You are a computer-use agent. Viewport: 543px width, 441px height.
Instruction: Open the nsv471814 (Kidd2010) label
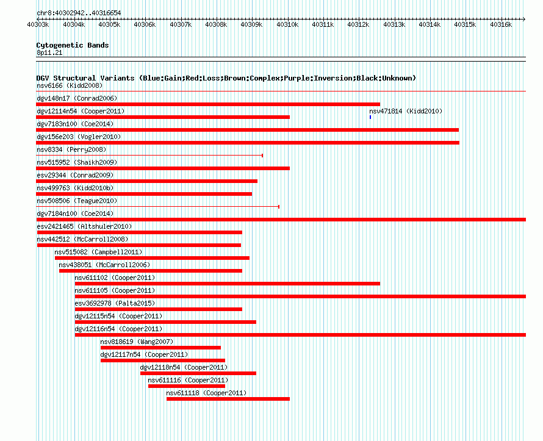click(406, 111)
